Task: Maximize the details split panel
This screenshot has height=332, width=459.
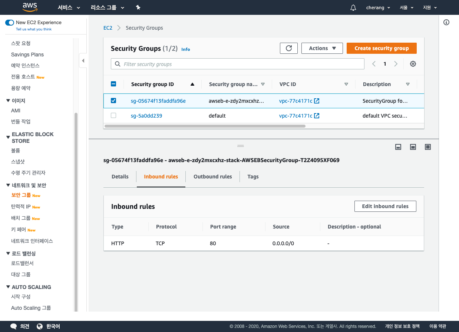Action: tap(428, 147)
